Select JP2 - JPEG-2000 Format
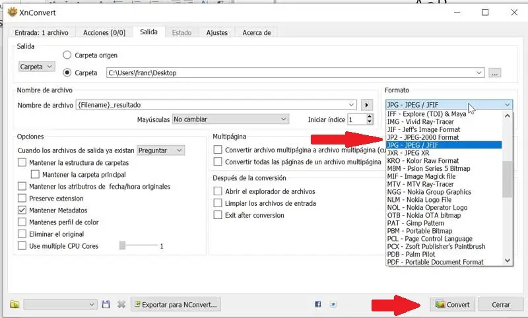The image size is (528, 318). coord(444,137)
